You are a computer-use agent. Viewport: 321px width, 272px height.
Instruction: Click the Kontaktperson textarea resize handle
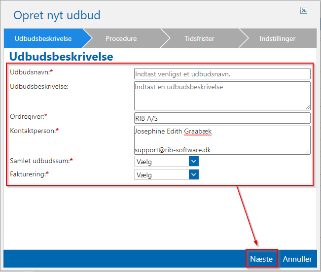click(x=308, y=152)
